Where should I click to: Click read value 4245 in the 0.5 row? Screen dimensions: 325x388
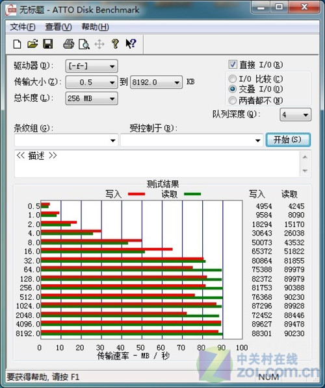click(296, 206)
